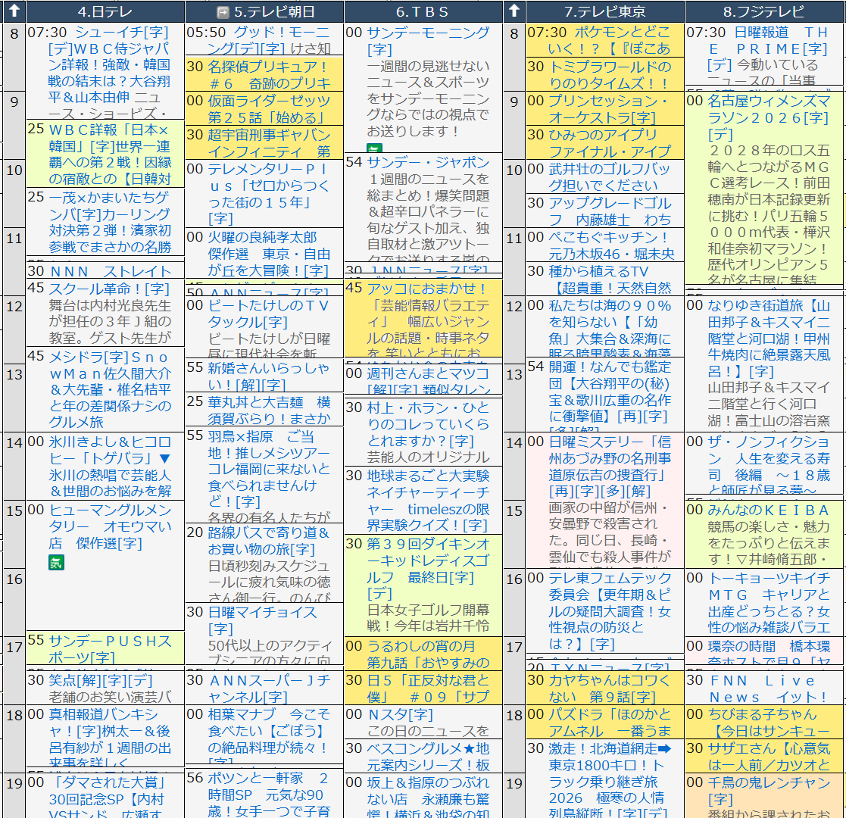This screenshot has width=846, height=818.
Task: Click the green icon in the サンデーモーニング cell
Action: (374, 150)
